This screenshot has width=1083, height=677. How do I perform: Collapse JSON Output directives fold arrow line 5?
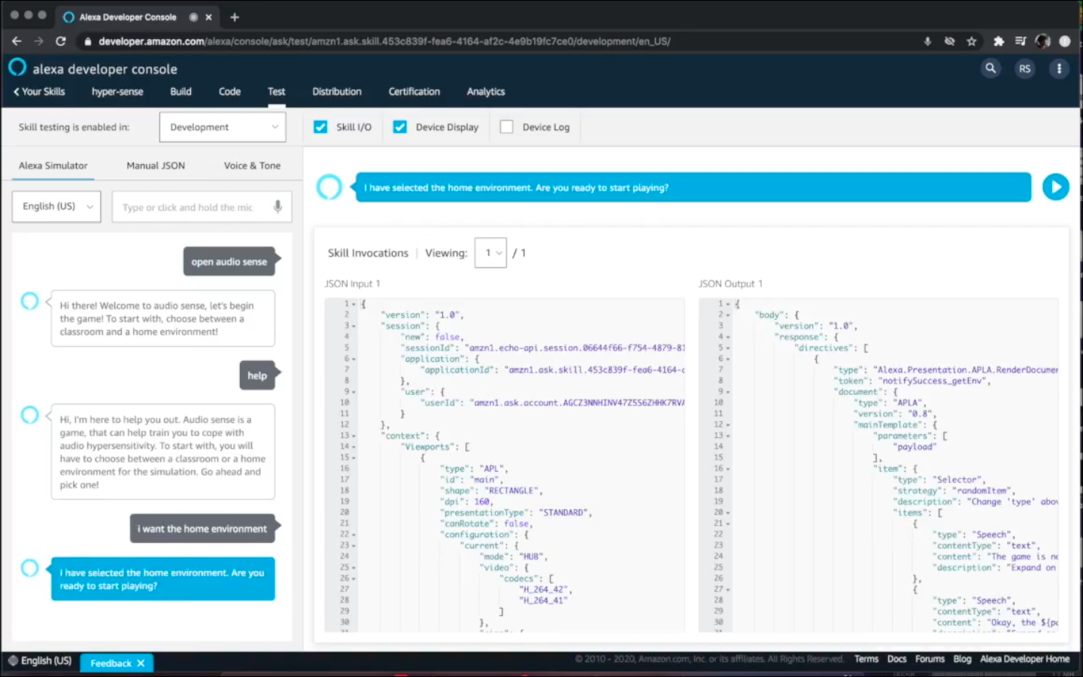click(x=728, y=348)
